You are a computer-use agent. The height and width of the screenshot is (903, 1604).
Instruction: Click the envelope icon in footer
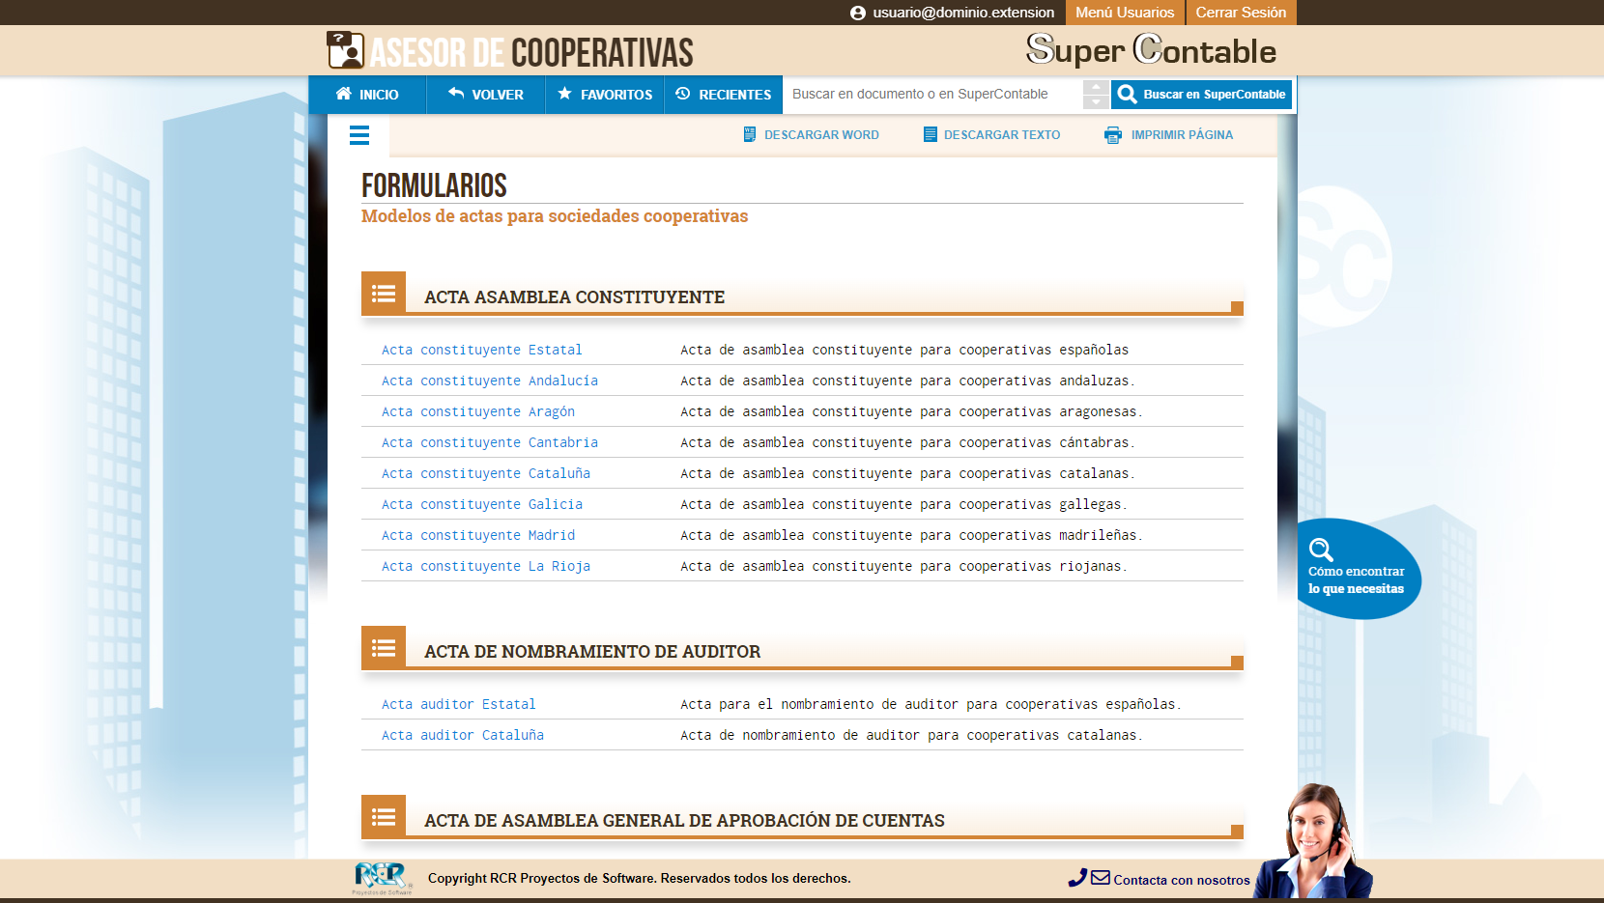pos(1101,878)
